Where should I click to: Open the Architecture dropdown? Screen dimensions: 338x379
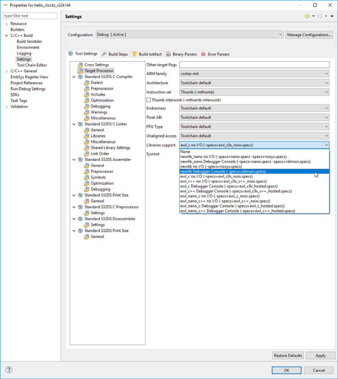point(254,83)
